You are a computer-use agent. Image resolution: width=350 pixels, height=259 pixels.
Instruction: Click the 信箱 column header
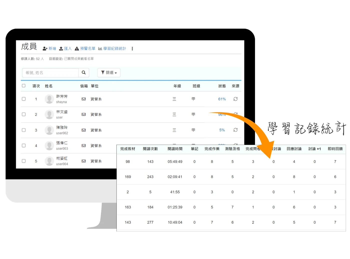[84, 86]
